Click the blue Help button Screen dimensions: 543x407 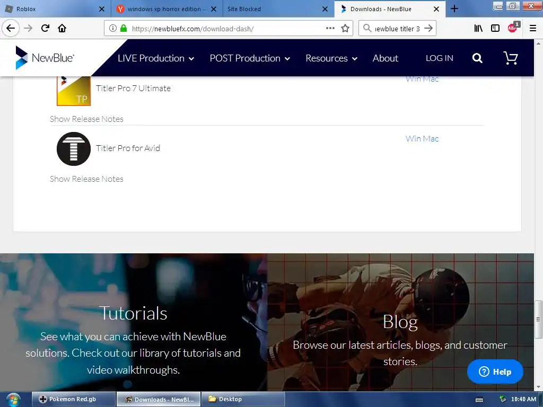tap(495, 371)
